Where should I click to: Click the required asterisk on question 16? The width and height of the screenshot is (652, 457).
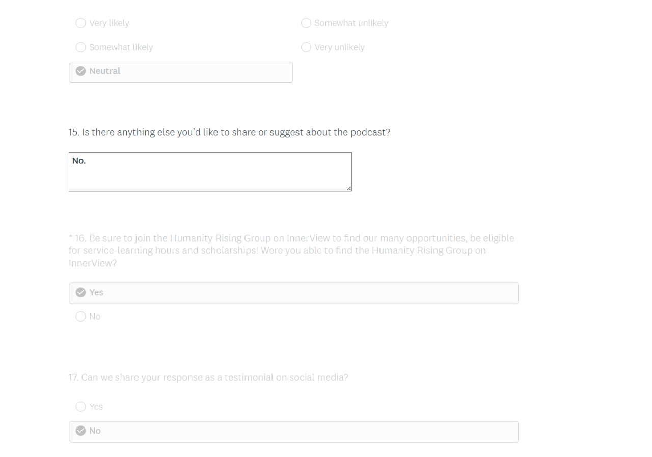(x=70, y=238)
